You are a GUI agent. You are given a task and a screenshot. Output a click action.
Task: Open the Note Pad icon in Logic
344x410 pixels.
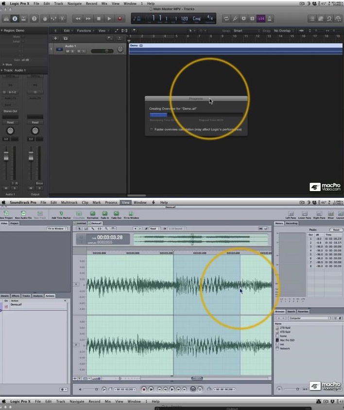[321, 18]
